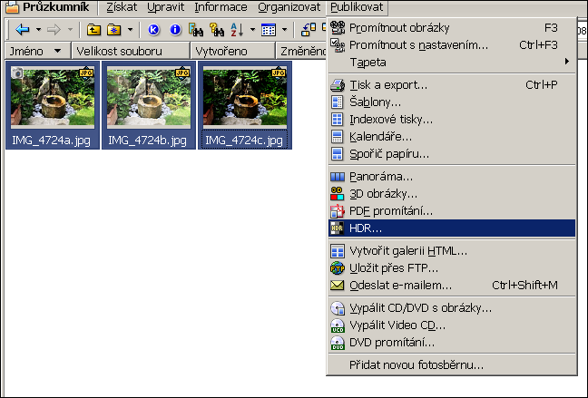
Task: Click the blue K icon in toolbar
Action: (x=153, y=30)
